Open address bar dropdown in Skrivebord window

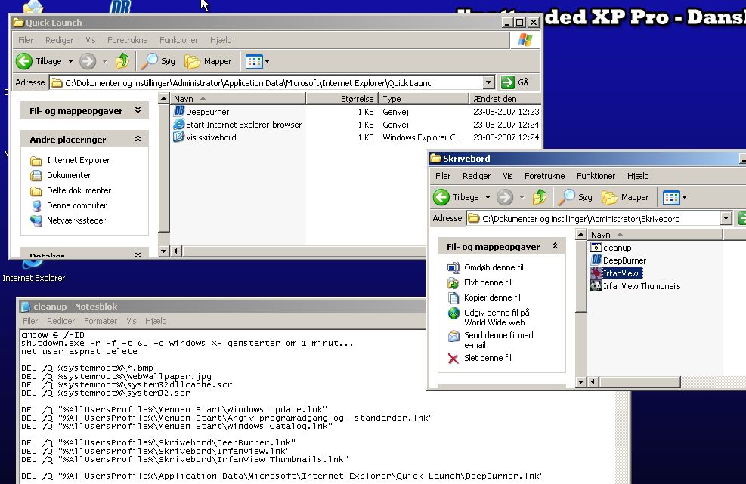726,218
